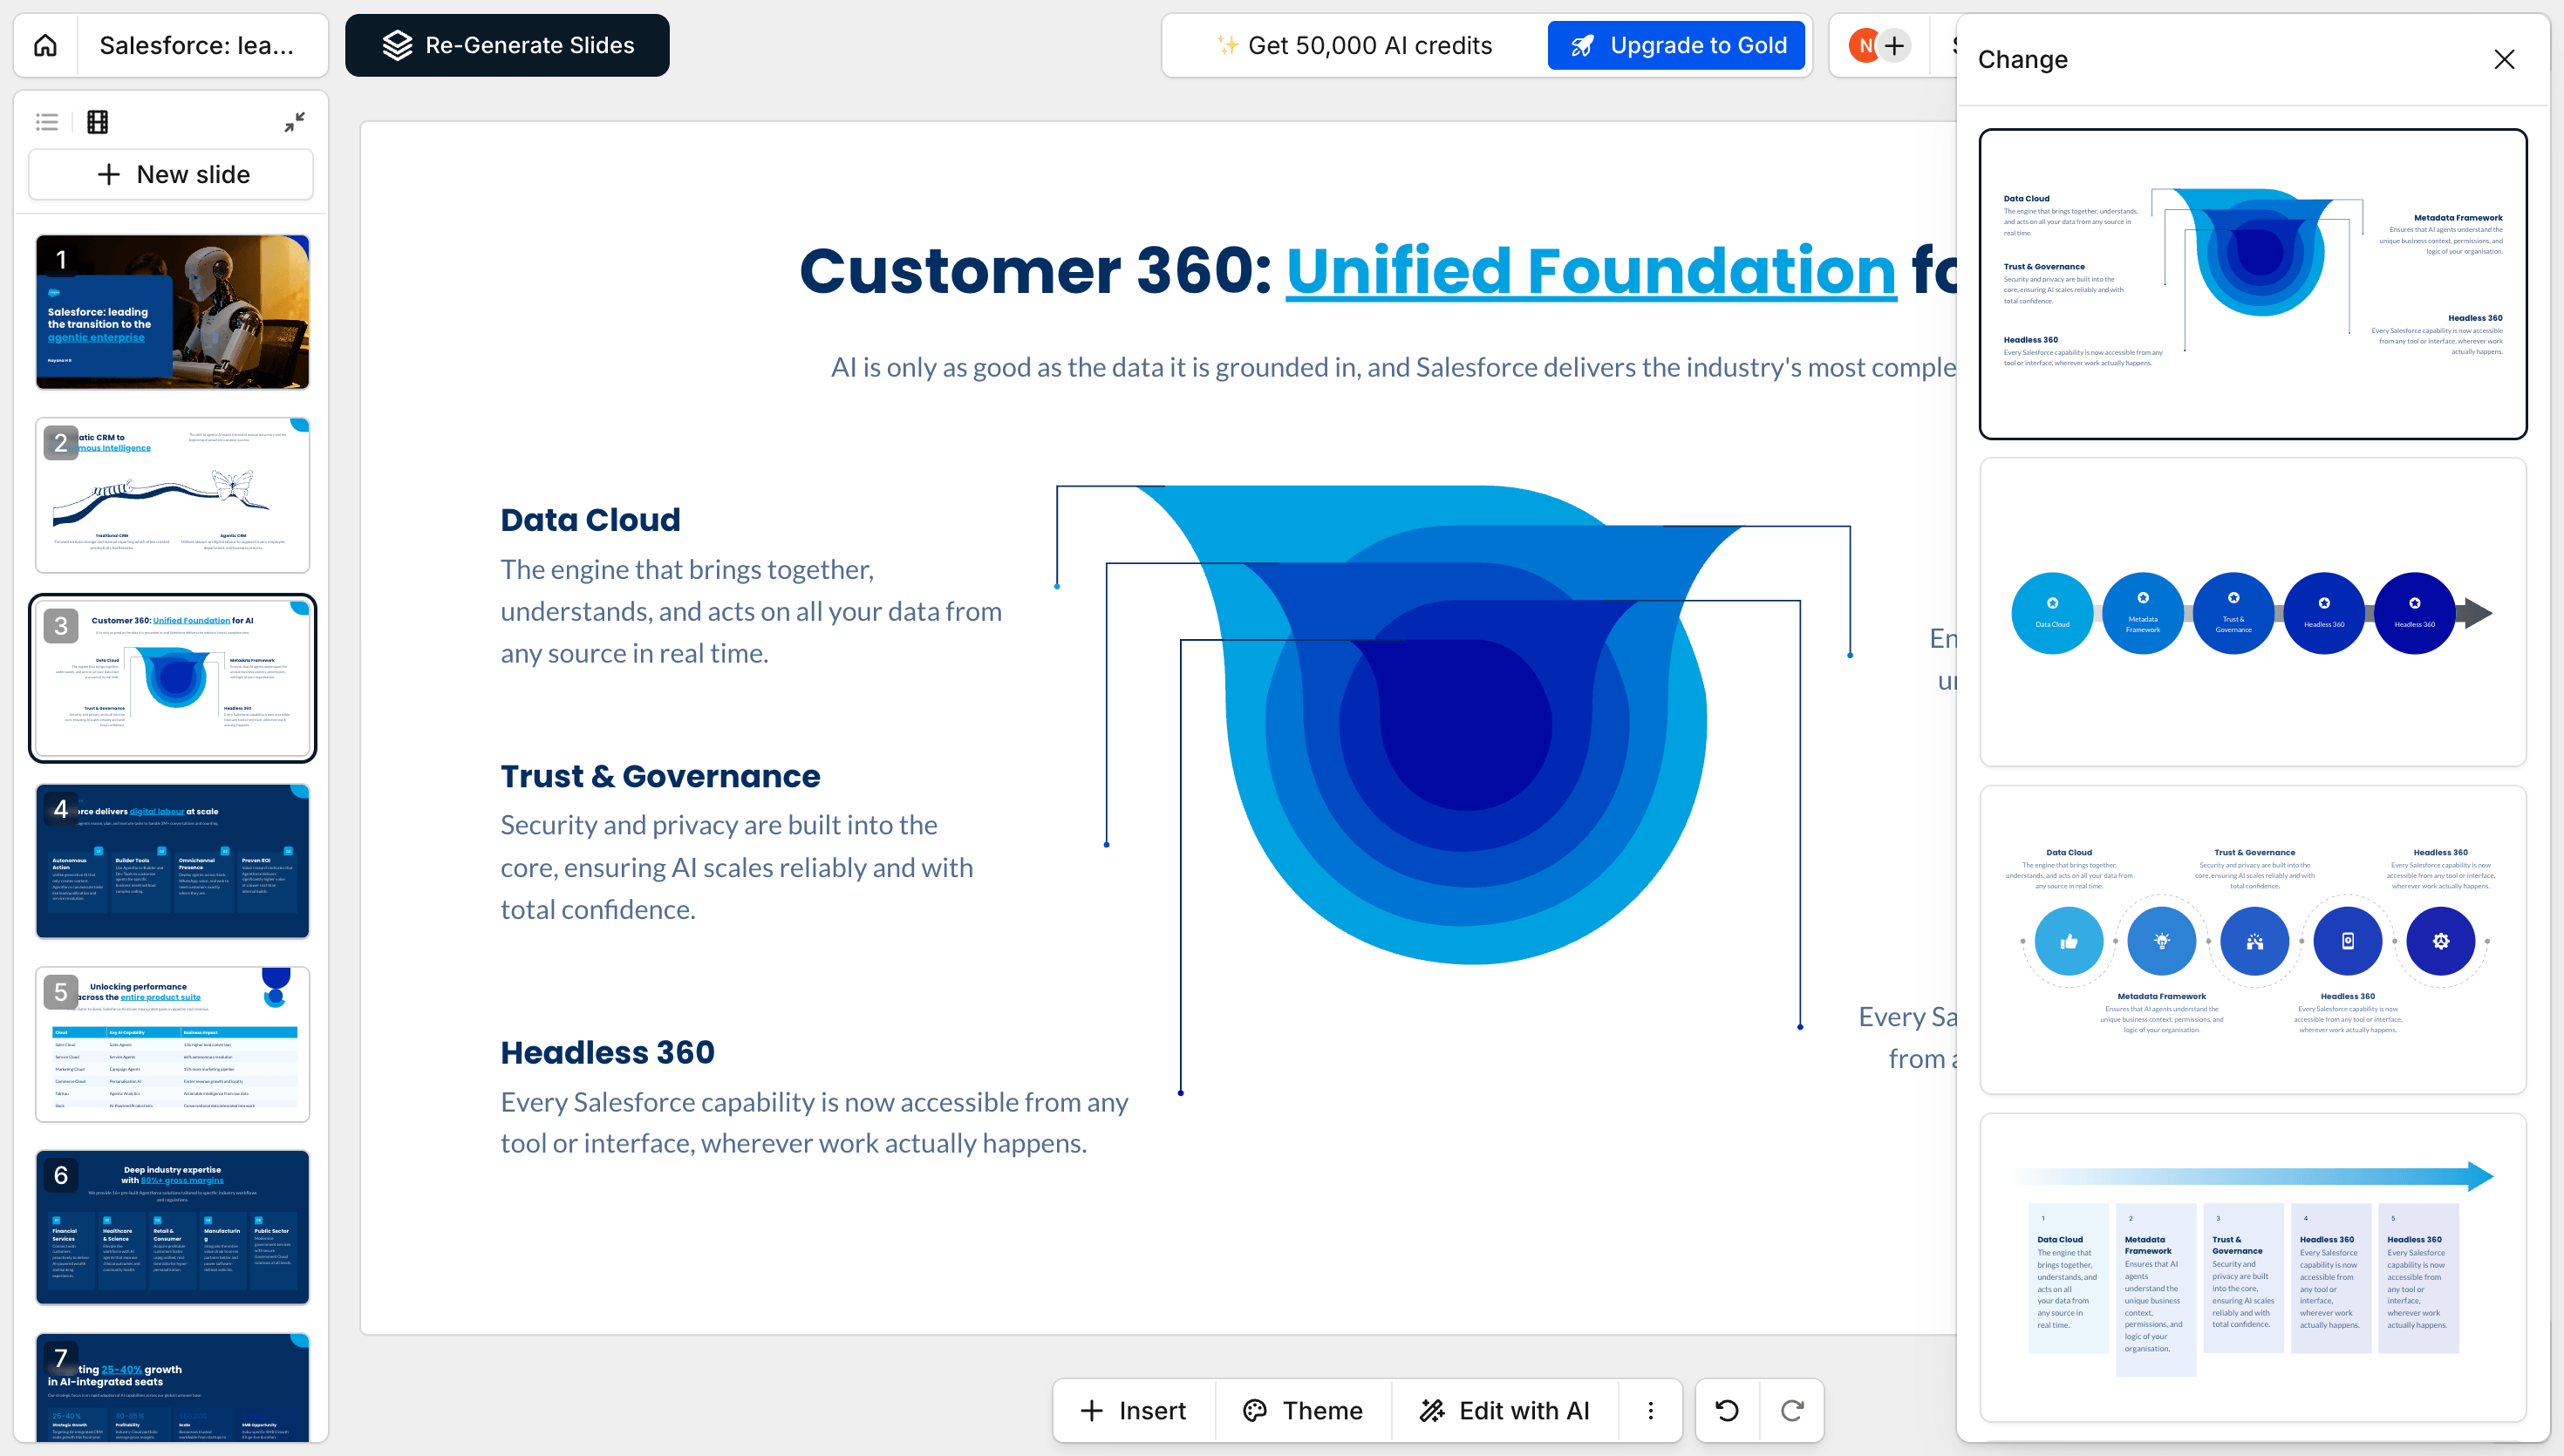
Task: Click the 'Security and privacy are built' paragraph
Action: (737, 867)
